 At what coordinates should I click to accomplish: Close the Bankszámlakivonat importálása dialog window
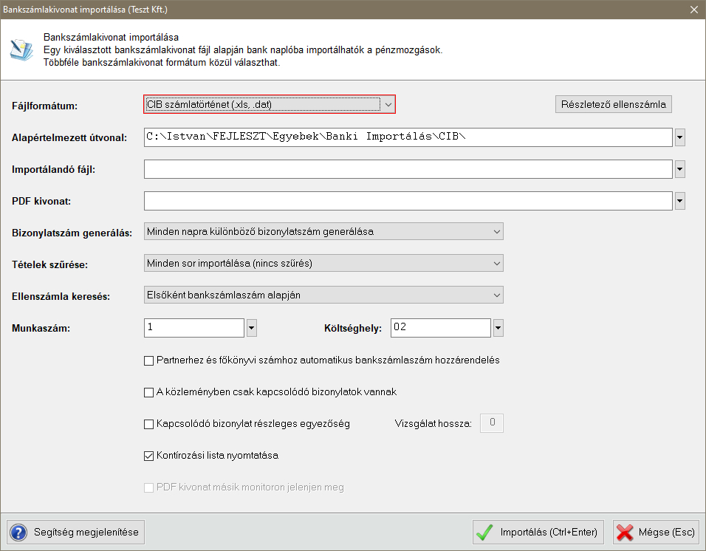[x=693, y=10]
